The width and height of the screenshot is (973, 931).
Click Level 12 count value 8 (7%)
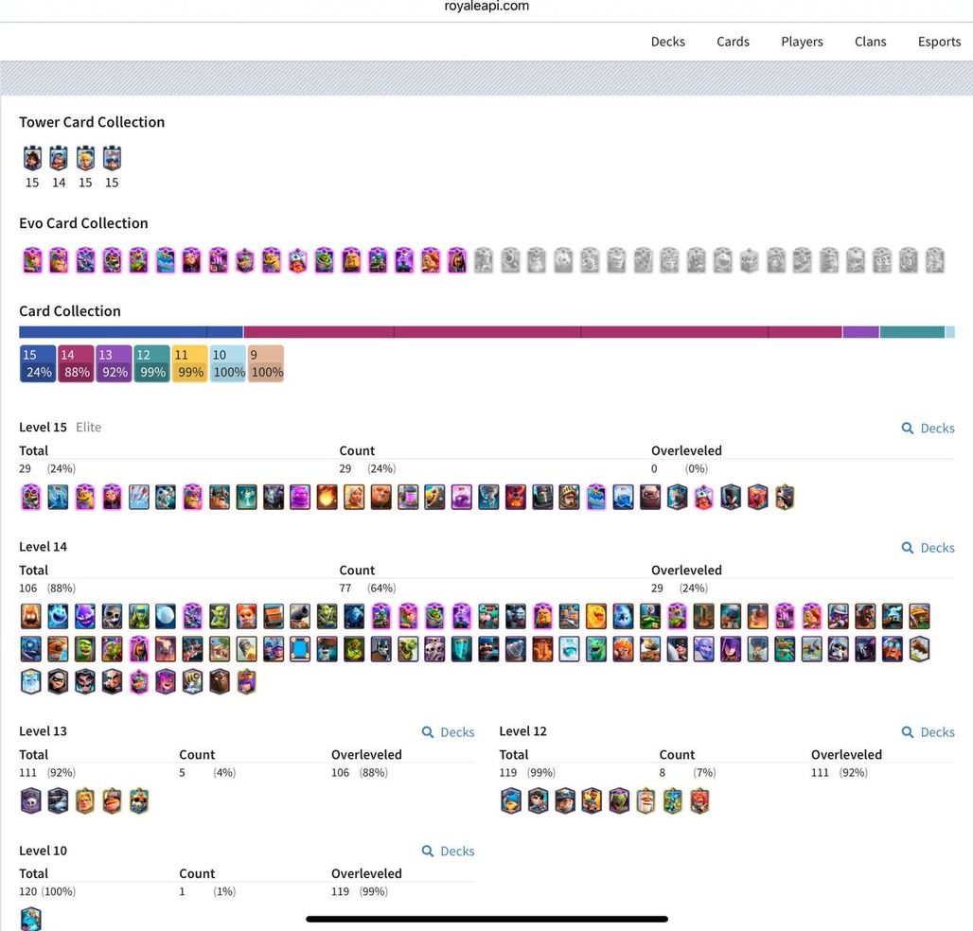(687, 772)
